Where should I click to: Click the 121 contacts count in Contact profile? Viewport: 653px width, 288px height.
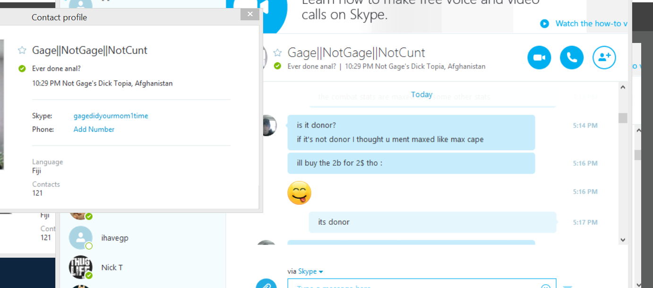click(37, 193)
